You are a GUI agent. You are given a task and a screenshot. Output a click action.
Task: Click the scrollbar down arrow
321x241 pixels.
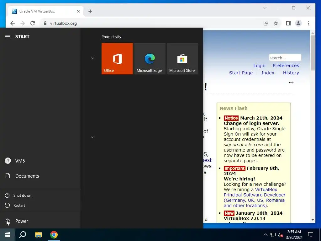point(313,220)
